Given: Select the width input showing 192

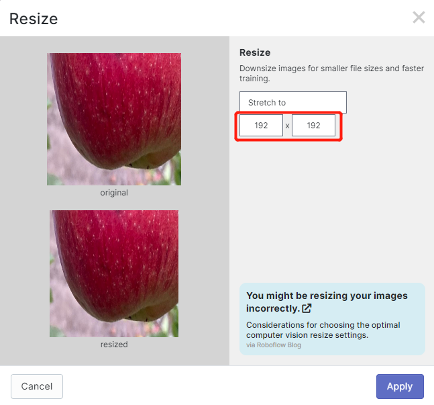Looking at the screenshot, I should coord(261,126).
